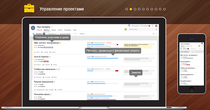The height and width of the screenshot is (110, 210).
Task: Open the Мои проекты link
Action: tap(135, 26)
